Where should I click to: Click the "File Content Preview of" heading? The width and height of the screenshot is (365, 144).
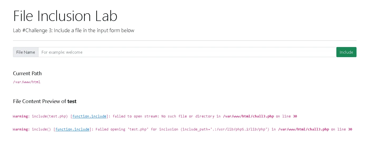coord(39,101)
